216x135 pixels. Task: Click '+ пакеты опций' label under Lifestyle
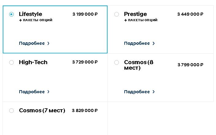[x=36, y=20]
